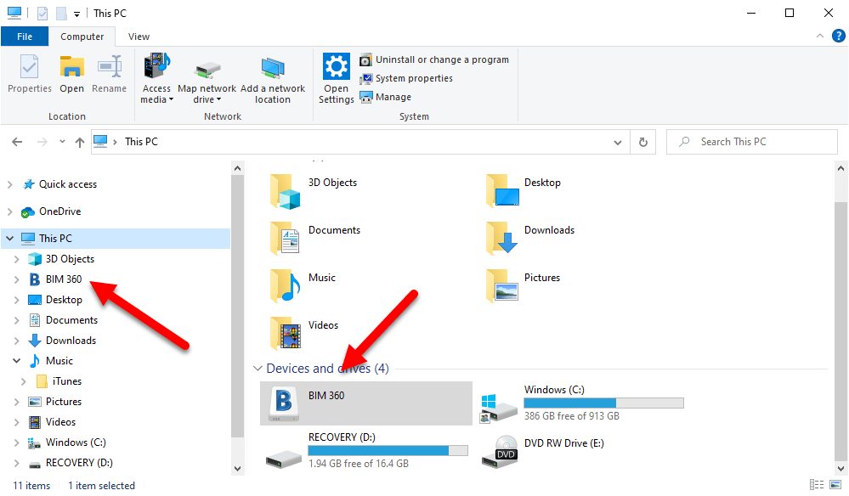Click the title bar new folder icon
This screenshot has width=849, height=496.
(62, 13)
